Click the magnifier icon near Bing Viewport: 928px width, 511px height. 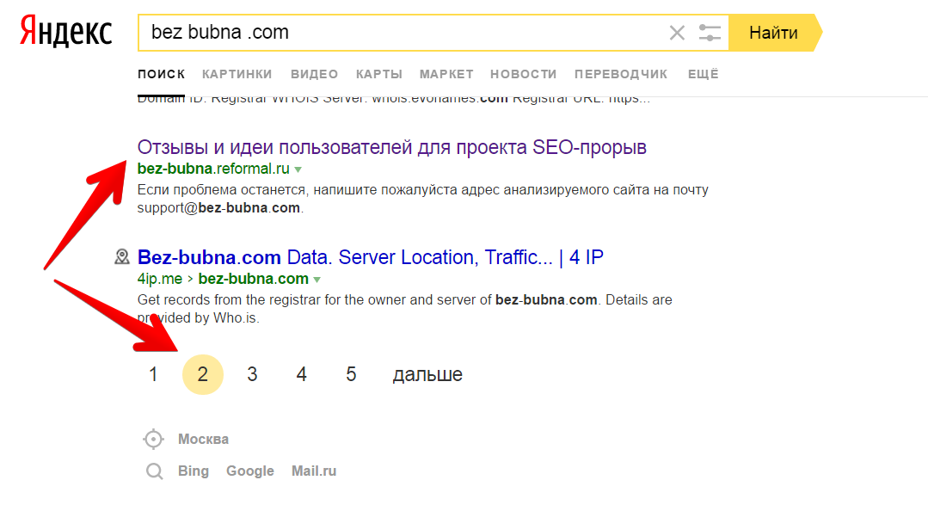[x=154, y=471]
